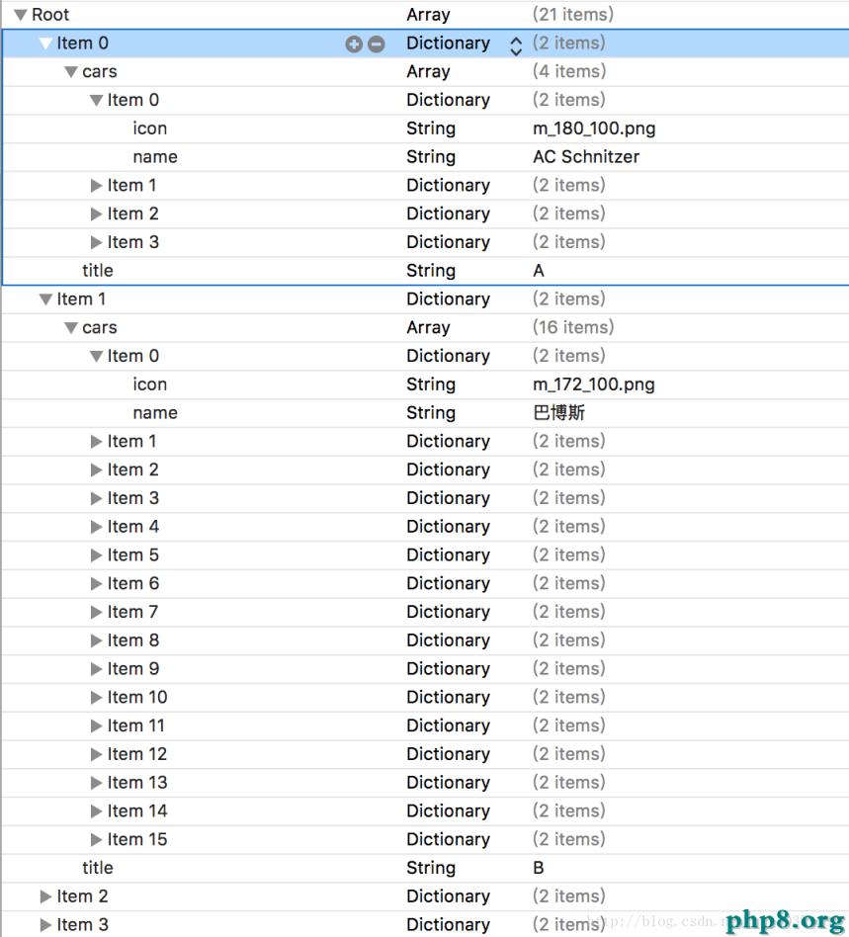Expand root Item 2 at the bottom

pyautogui.click(x=45, y=896)
